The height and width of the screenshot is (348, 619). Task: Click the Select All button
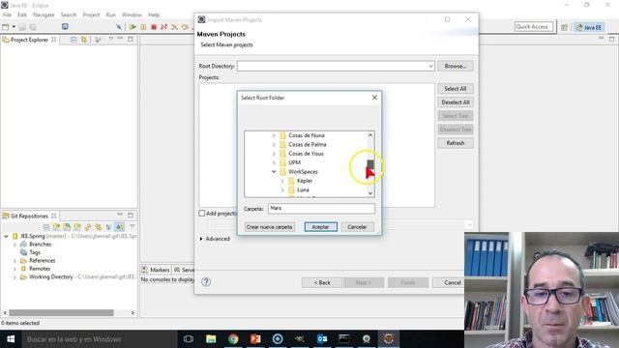(x=456, y=89)
